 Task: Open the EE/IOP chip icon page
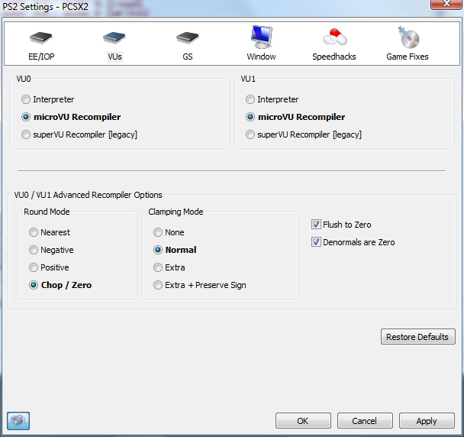(41, 37)
